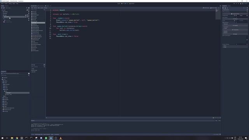Collapse the selected node in Scene tree
The image size is (249, 140).
[3, 17]
